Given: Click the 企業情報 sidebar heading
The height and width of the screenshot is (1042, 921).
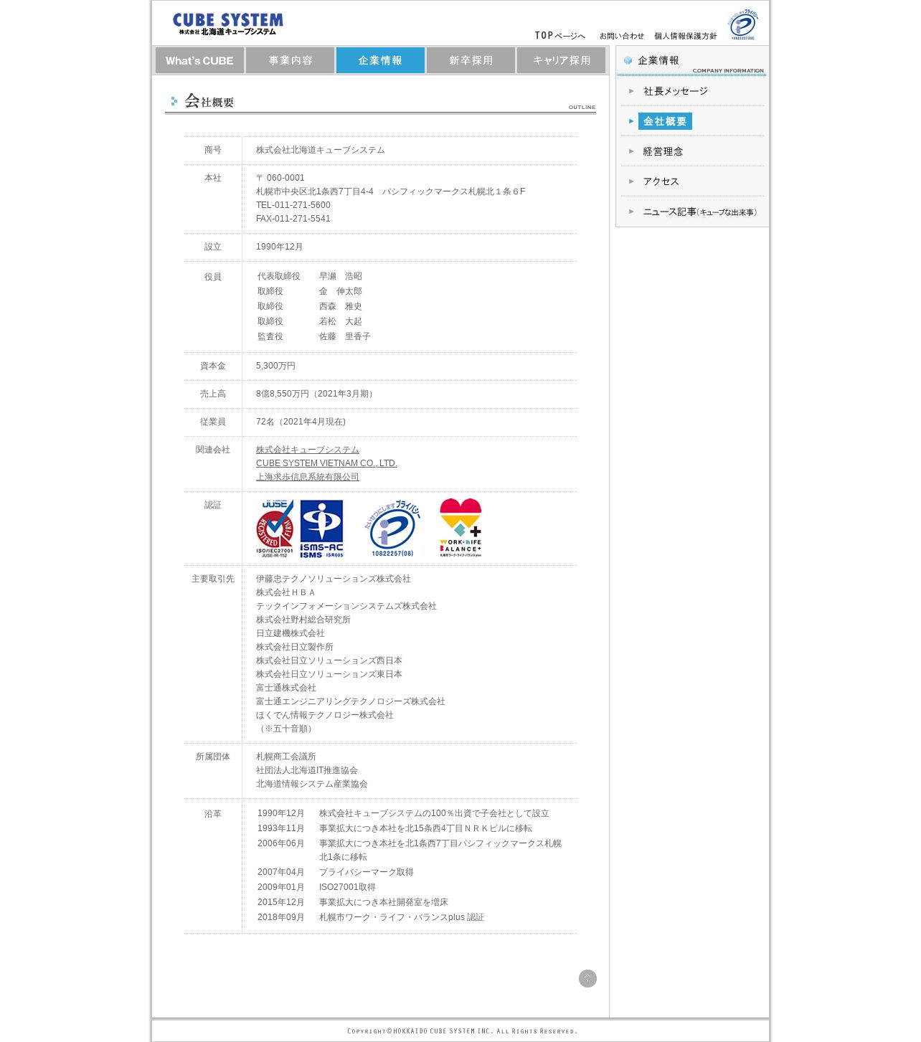Looking at the screenshot, I should point(658,60).
